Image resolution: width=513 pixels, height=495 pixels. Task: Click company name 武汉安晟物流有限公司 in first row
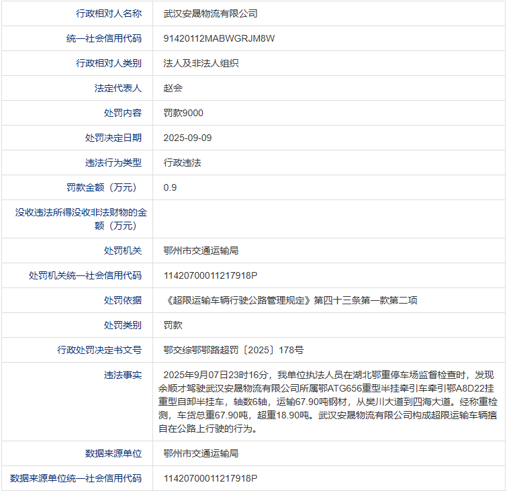pos(210,13)
